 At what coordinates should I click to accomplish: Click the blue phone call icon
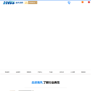(x=69, y=3)
